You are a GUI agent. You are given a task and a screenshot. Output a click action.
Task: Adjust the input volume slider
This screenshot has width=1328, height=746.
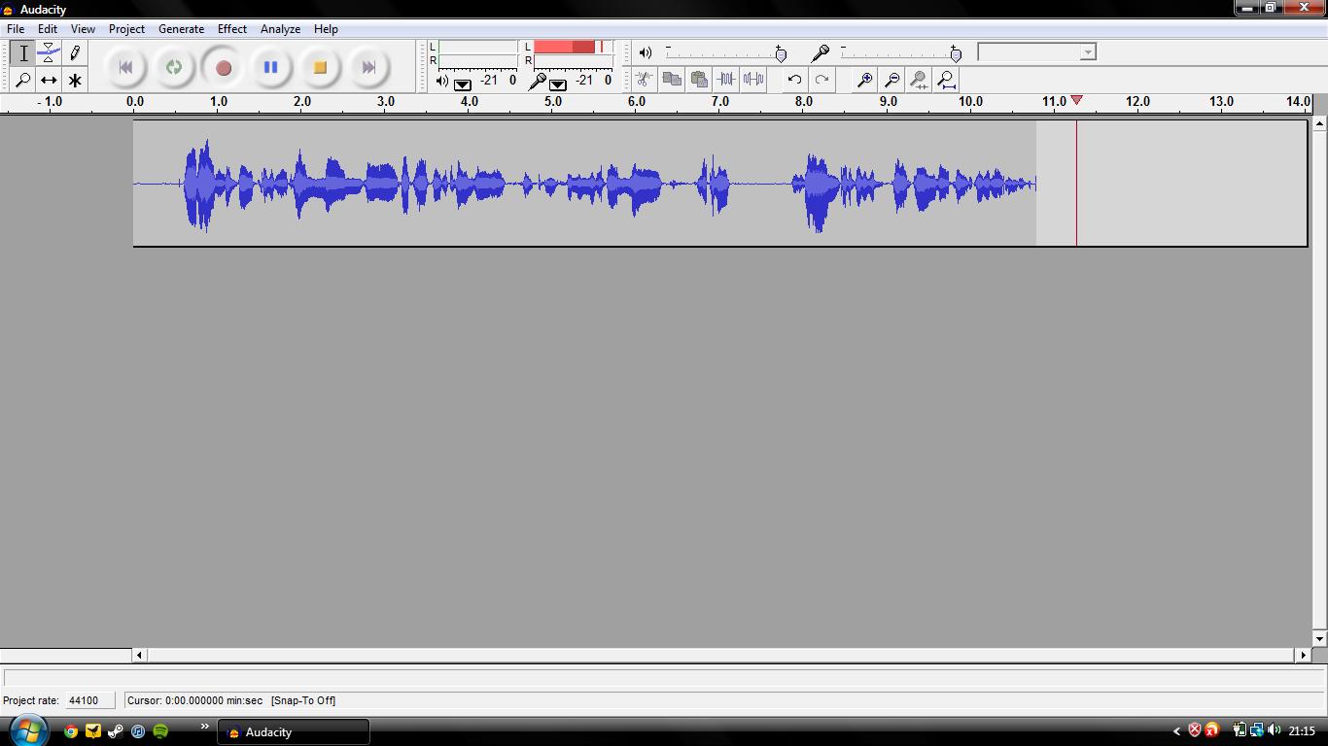(x=956, y=54)
